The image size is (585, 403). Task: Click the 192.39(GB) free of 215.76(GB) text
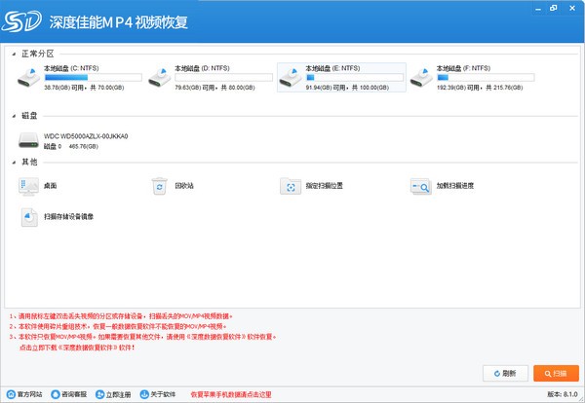click(480, 88)
